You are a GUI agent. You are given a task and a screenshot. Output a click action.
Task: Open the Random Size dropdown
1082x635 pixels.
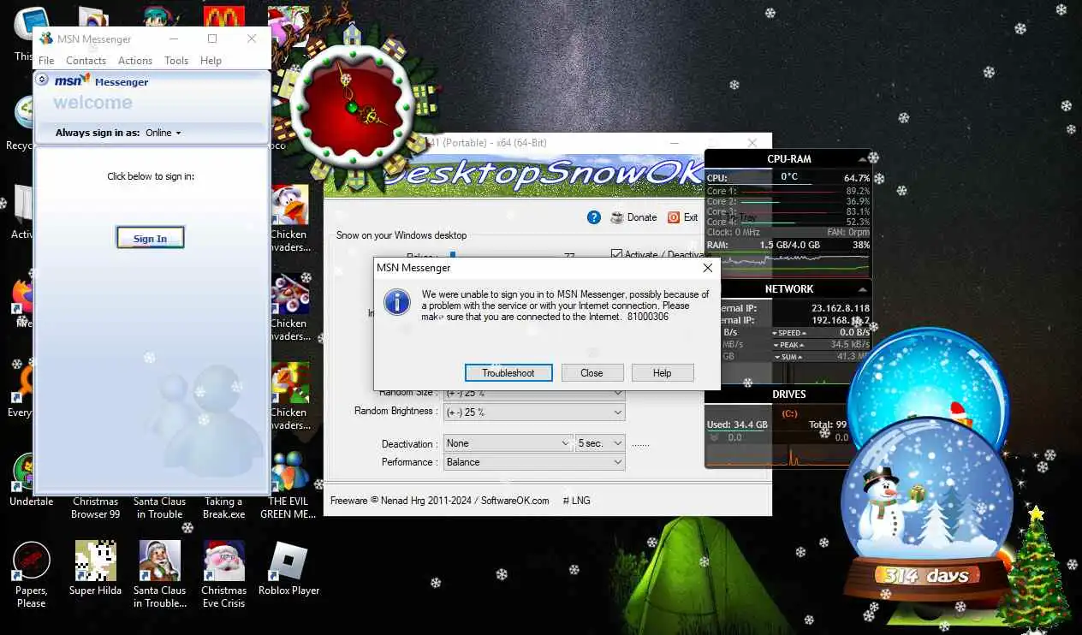click(x=534, y=393)
